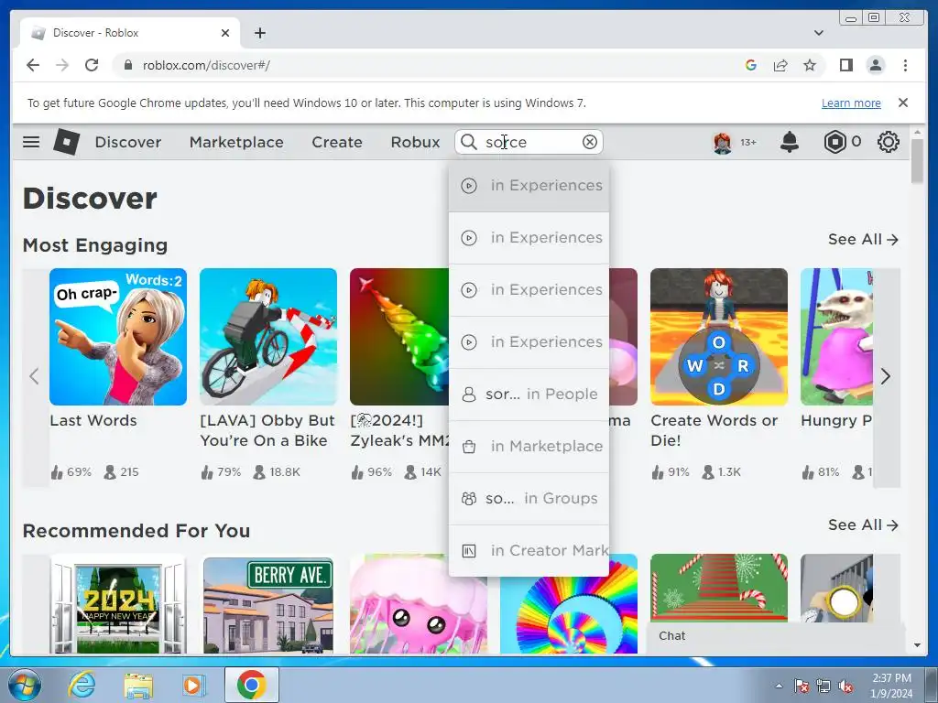Select first 'in Experiences' suggestion
The height and width of the screenshot is (703, 938).
529,185
